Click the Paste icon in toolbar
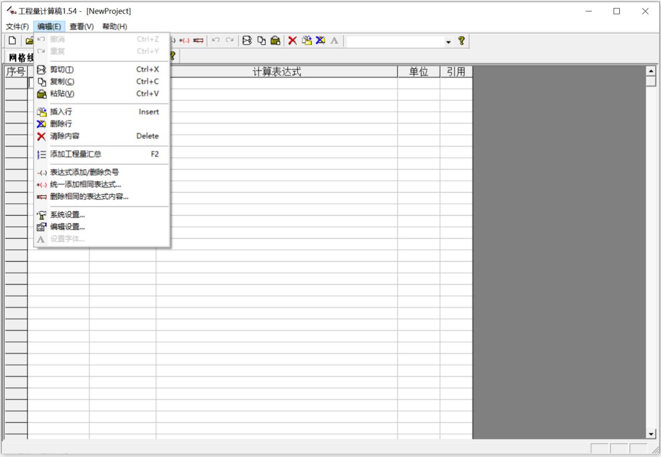661x457 pixels. tap(275, 41)
